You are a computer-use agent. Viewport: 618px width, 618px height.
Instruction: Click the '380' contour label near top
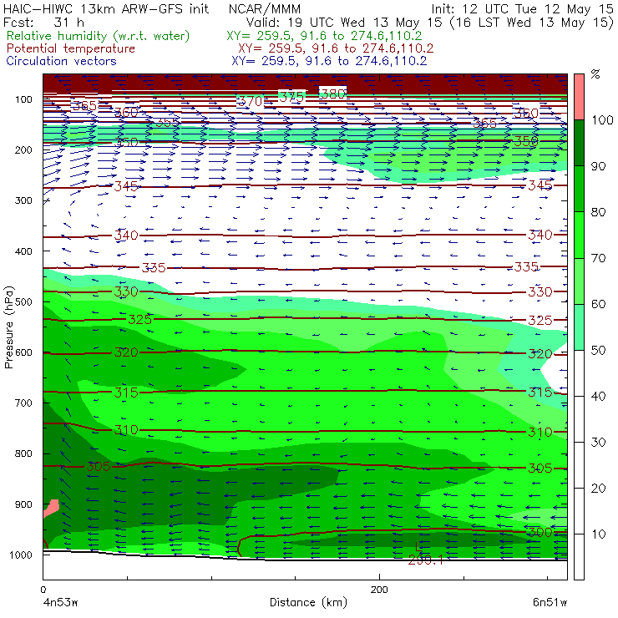click(x=333, y=94)
